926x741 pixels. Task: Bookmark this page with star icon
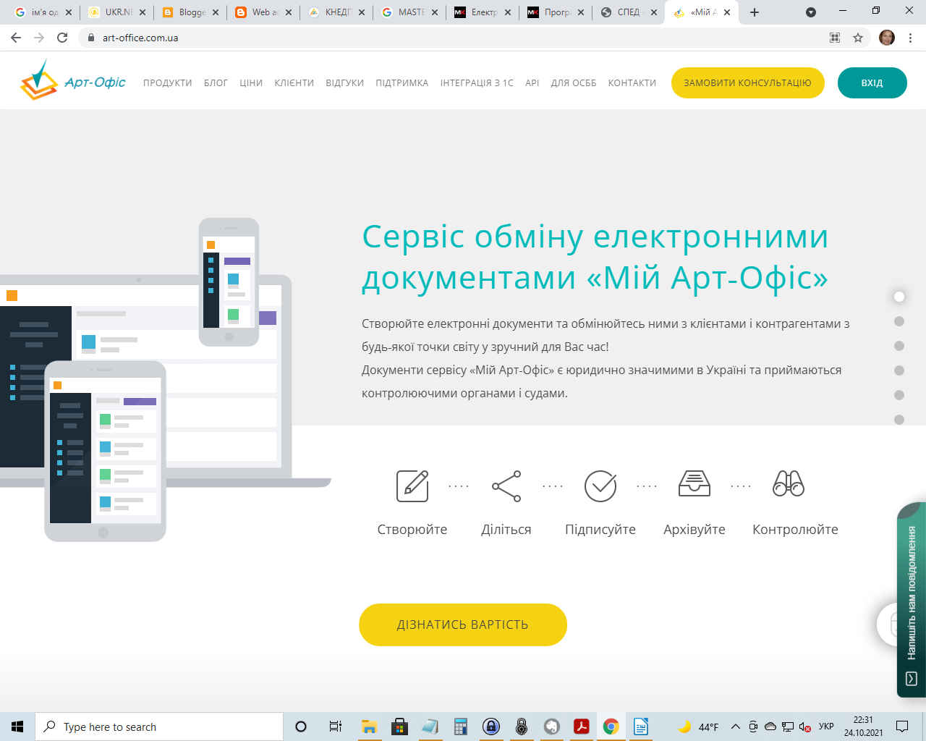pyautogui.click(x=858, y=38)
